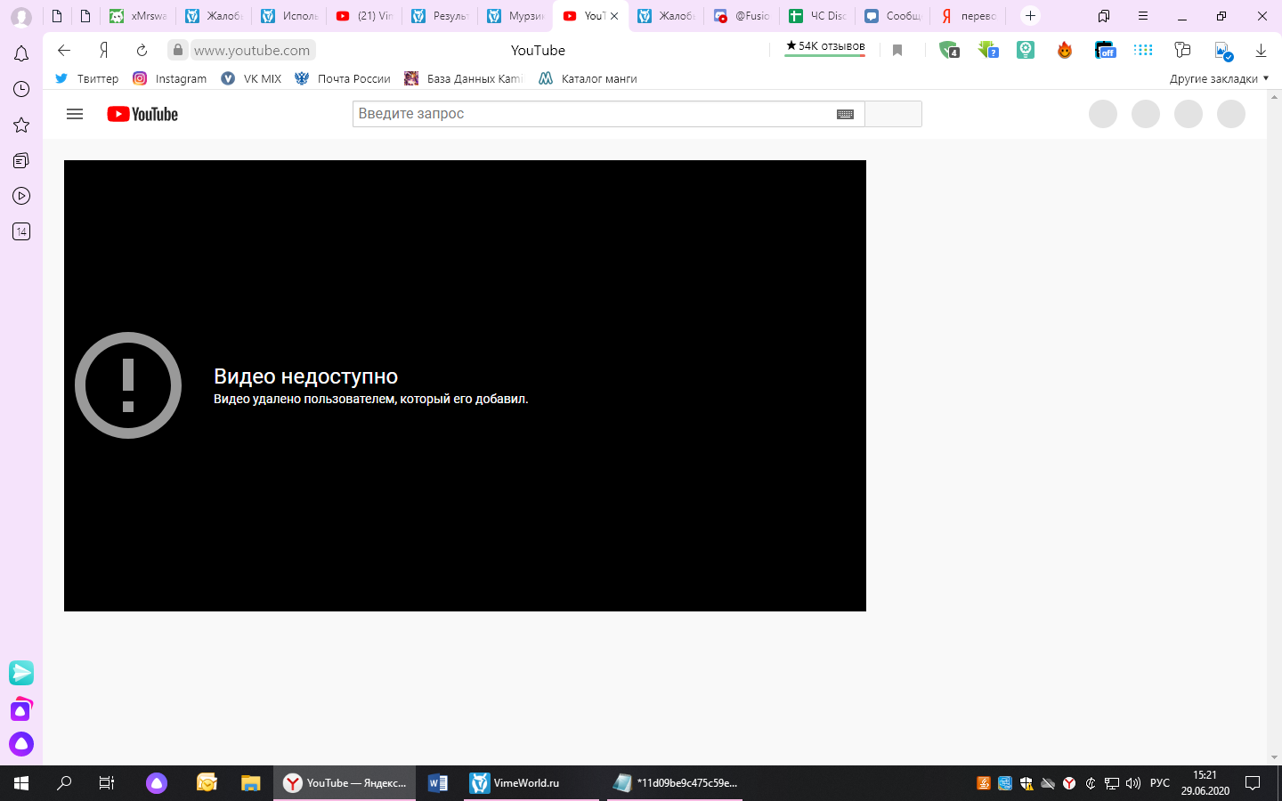This screenshot has height=801, width=1282.
Task: Reload the current page
Action: [142, 51]
